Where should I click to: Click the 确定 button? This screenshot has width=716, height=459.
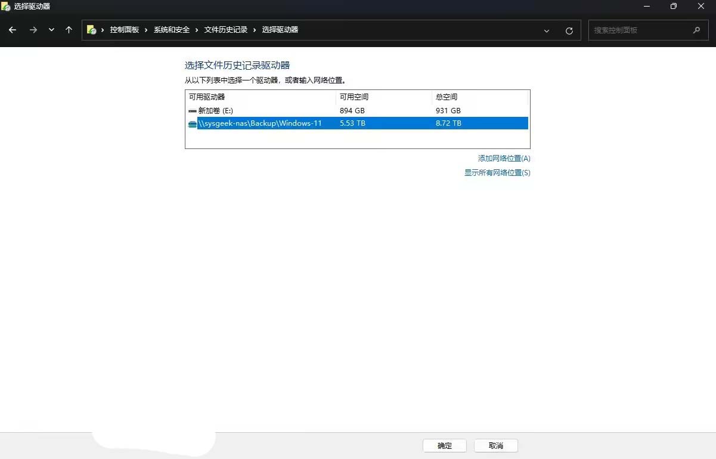click(x=445, y=446)
